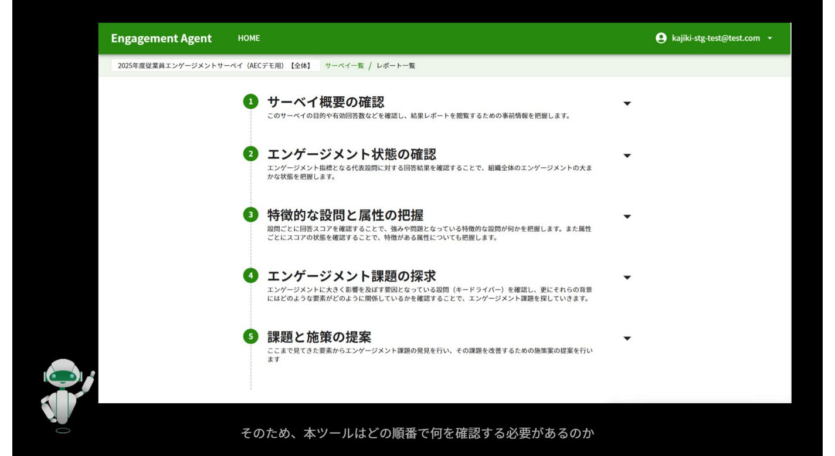Click the 特徴的な設問と属性の把握 heading
The image size is (835, 456).
[345, 215]
